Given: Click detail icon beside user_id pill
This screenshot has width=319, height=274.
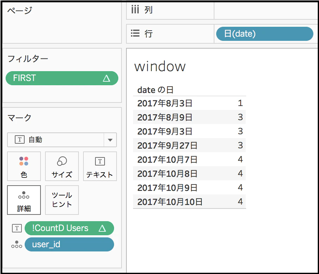Looking at the screenshot, I should [17, 244].
